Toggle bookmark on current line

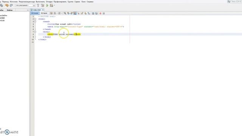[x=89, y=13]
